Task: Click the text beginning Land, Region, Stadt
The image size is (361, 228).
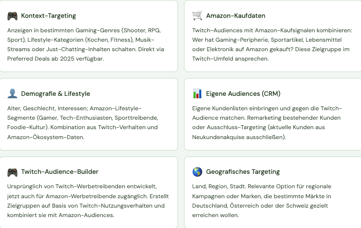Action: (262, 201)
